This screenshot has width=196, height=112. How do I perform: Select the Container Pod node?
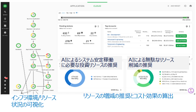point(33,66)
